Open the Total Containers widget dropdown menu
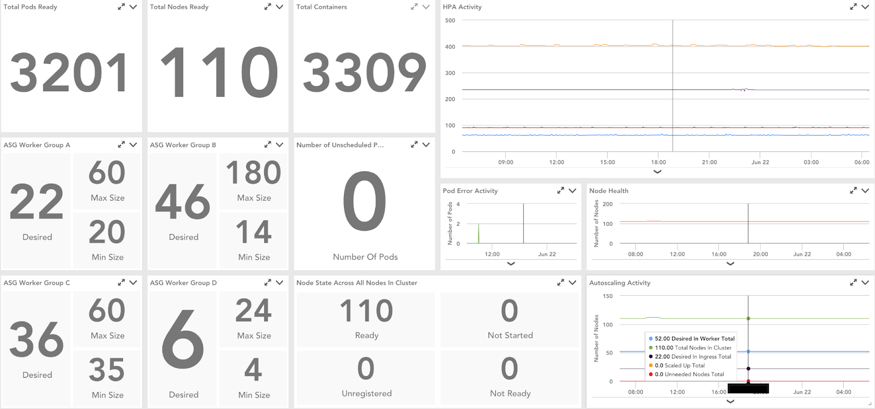Viewport: 875px width, 409px height. pyautogui.click(x=426, y=7)
